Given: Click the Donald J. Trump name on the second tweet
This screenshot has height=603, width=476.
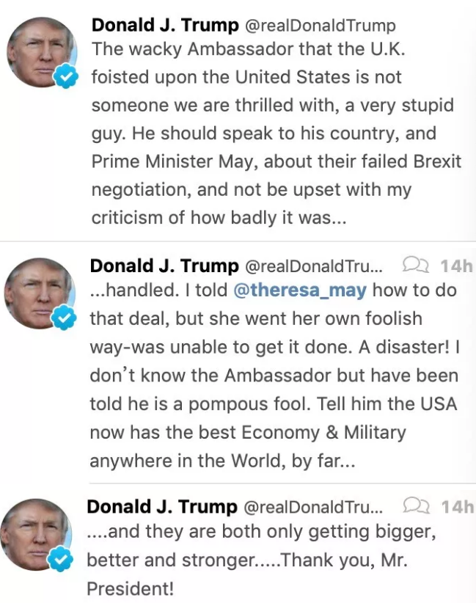Looking at the screenshot, I should click(164, 265).
